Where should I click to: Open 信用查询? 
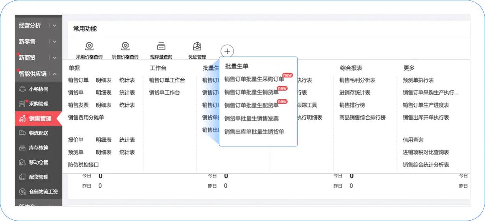[413, 140]
